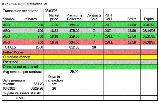Click average revenue value 29.00

74,72
